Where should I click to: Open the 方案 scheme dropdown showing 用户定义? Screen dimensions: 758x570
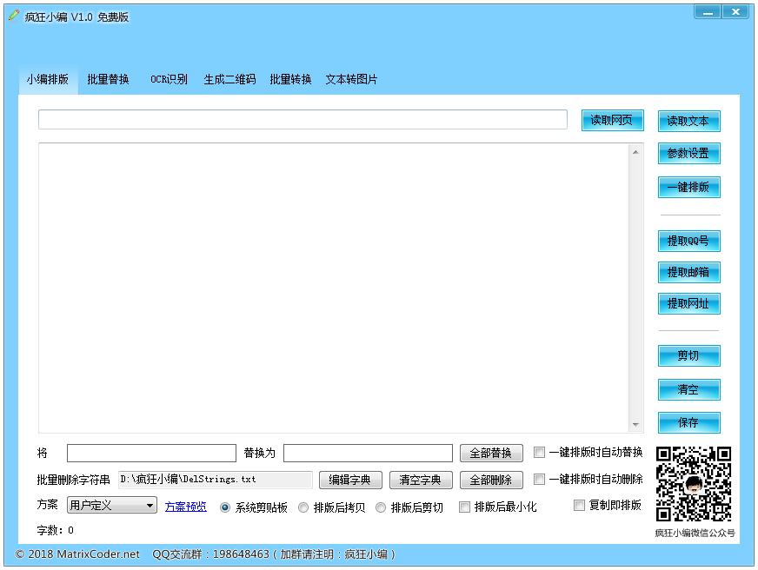111,507
